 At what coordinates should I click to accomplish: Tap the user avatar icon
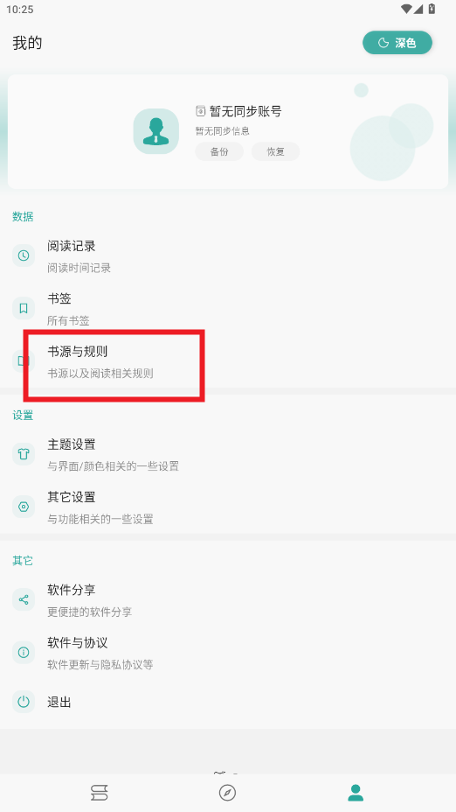pyautogui.click(x=156, y=131)
